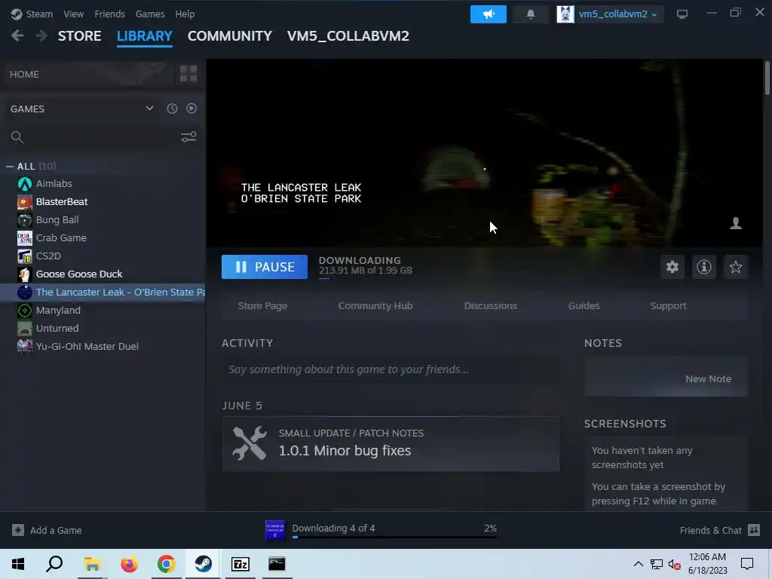Viewport: 772px width, 579px height.
Task: Open the View menu
Action: click(x=73, y=14)
